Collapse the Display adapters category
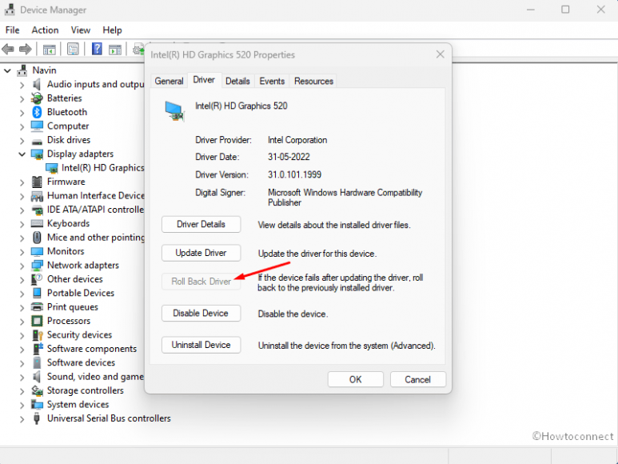Image resolution: width=618 pixels, height=464 pixels. point(22,154)
